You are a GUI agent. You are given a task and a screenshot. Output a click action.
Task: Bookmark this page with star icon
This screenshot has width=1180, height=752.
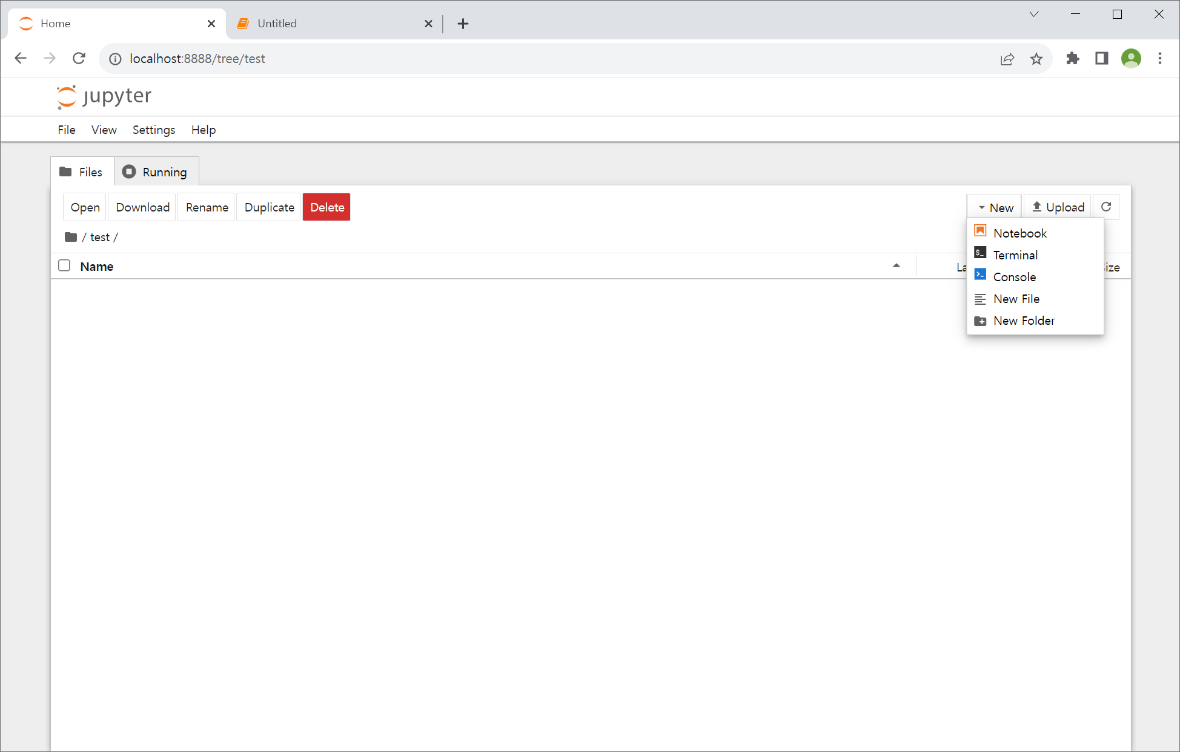click(x=1036, y=59)
